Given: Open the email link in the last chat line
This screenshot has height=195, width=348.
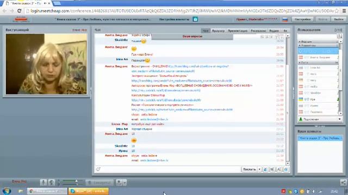Looking at the screenshot, I should 154,160.
